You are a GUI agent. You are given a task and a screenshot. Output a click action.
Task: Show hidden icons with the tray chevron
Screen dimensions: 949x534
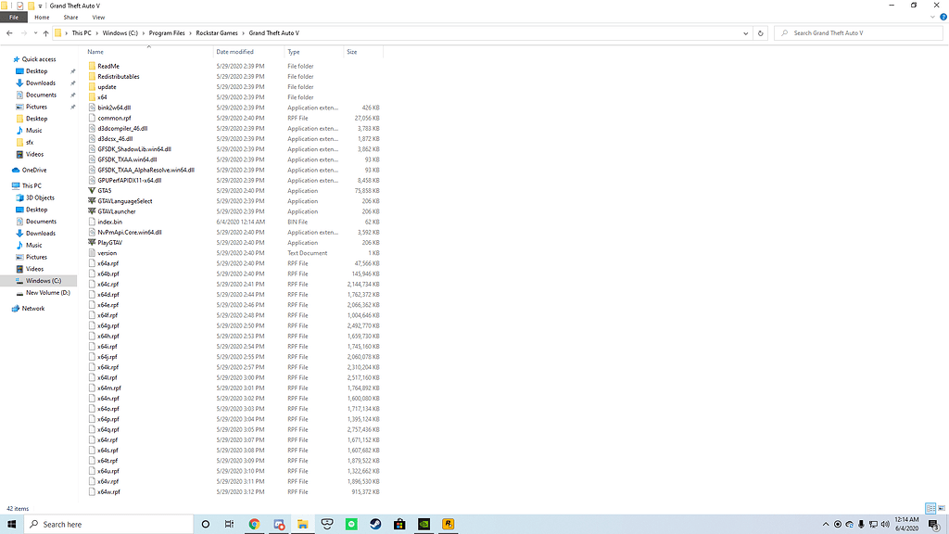click(826, 524)
